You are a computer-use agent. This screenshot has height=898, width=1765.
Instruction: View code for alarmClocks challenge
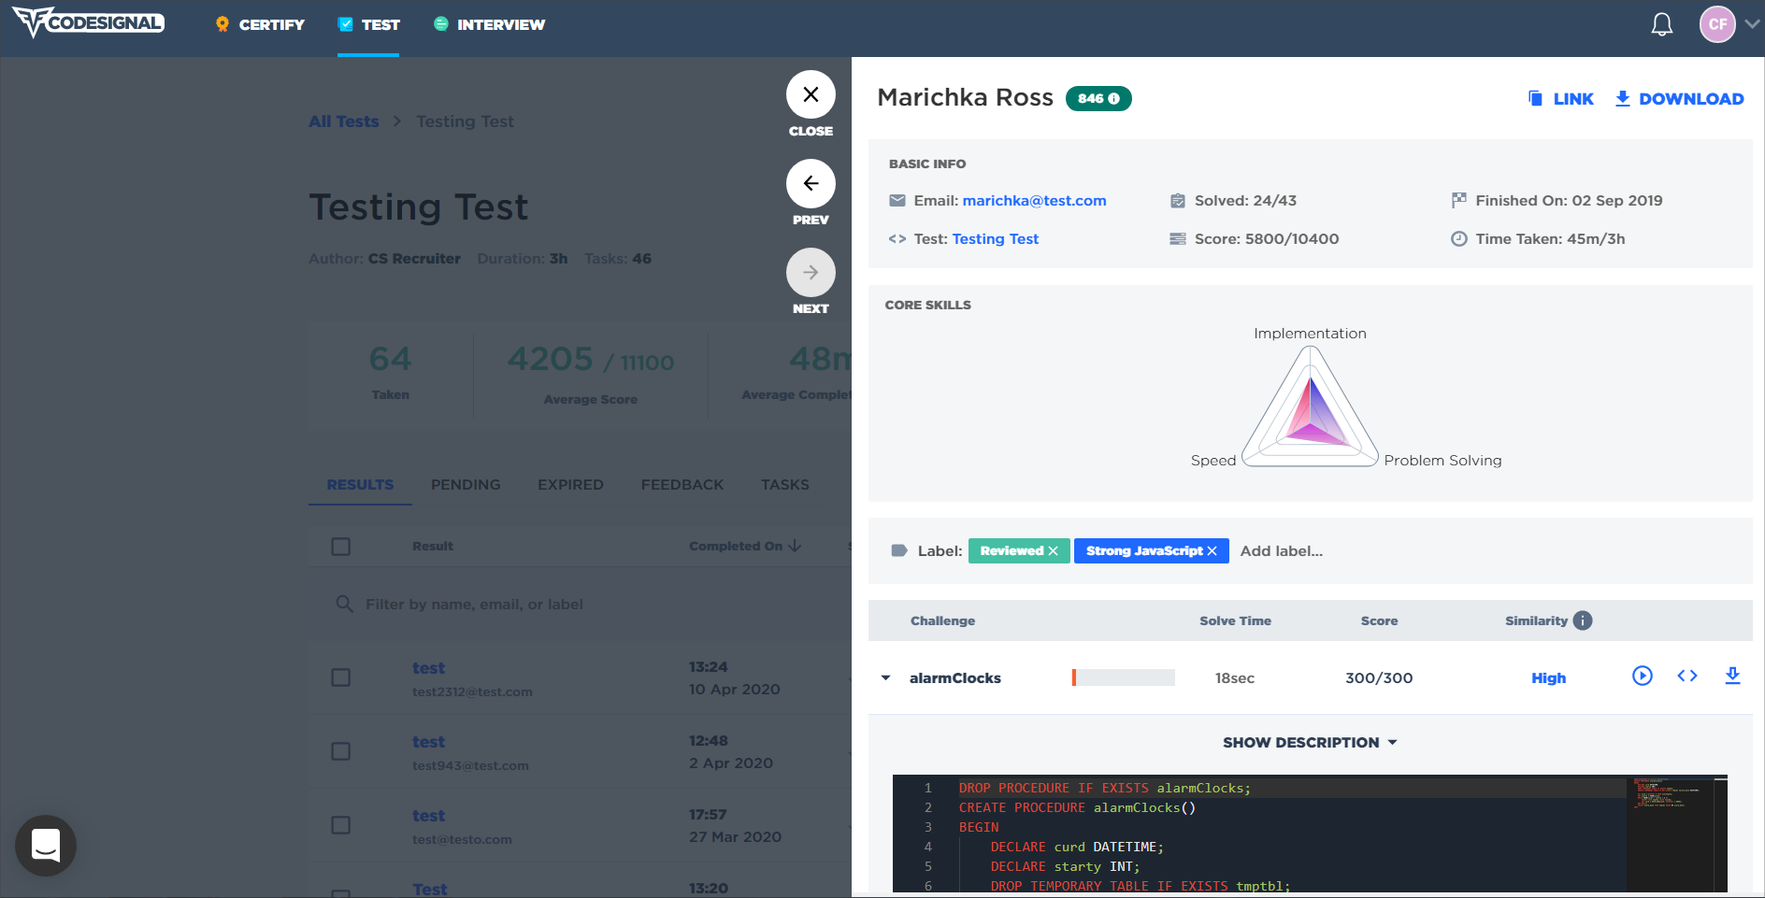(1687, 676)
